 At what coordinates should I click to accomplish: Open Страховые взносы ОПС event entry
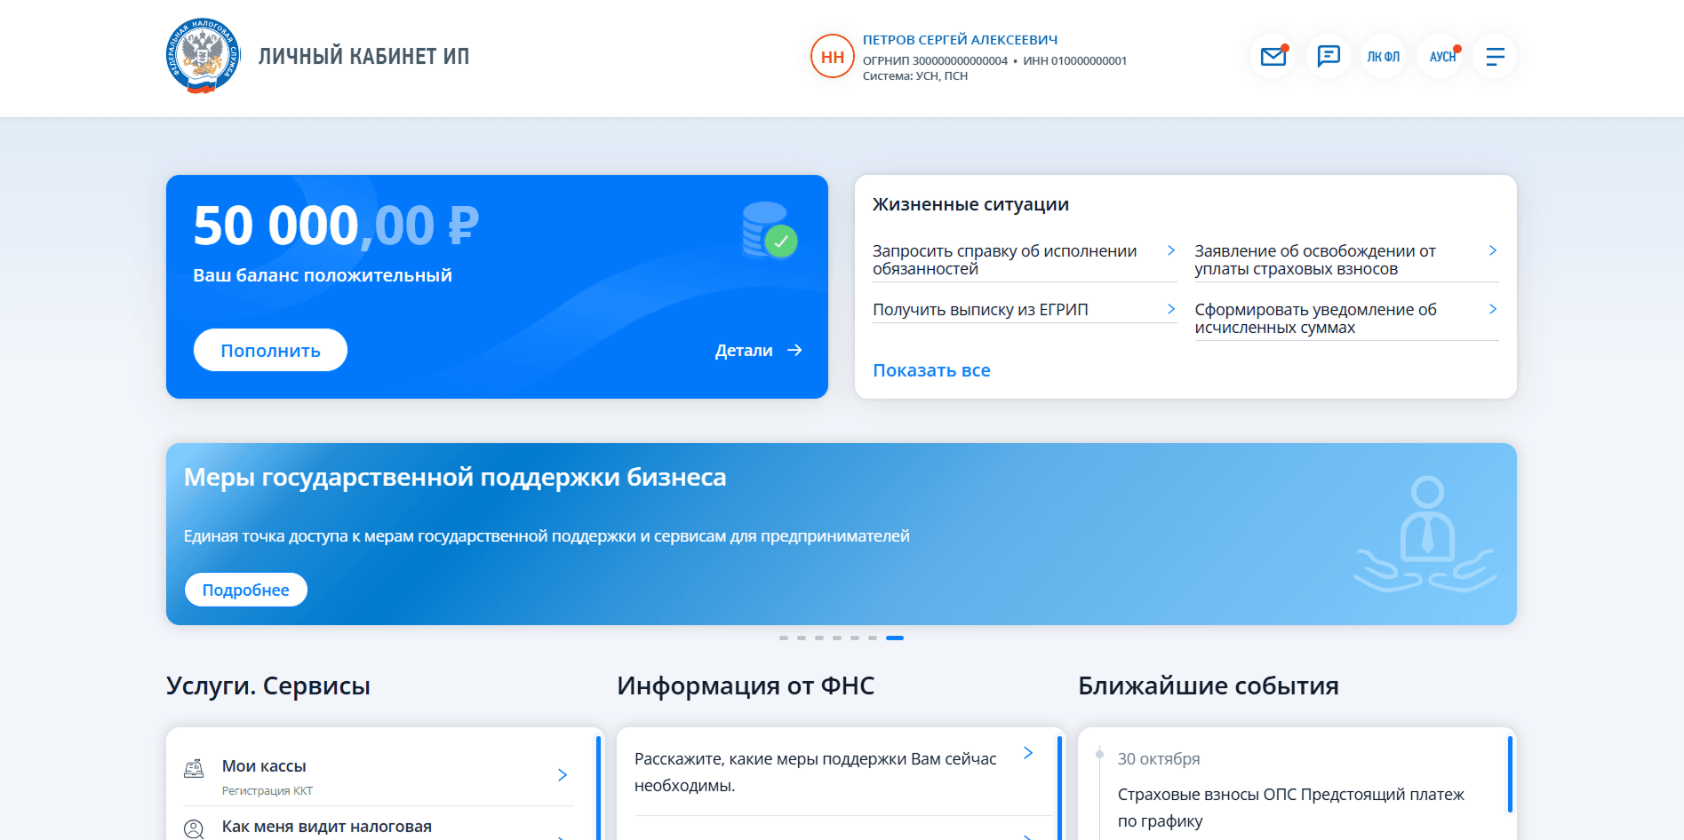[1291, 807]
